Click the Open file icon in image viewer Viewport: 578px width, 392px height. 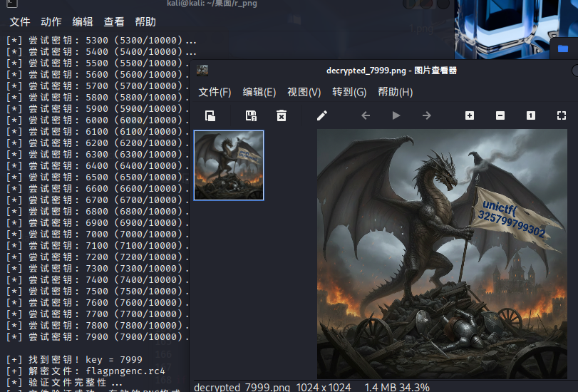(x=210, y=115)
